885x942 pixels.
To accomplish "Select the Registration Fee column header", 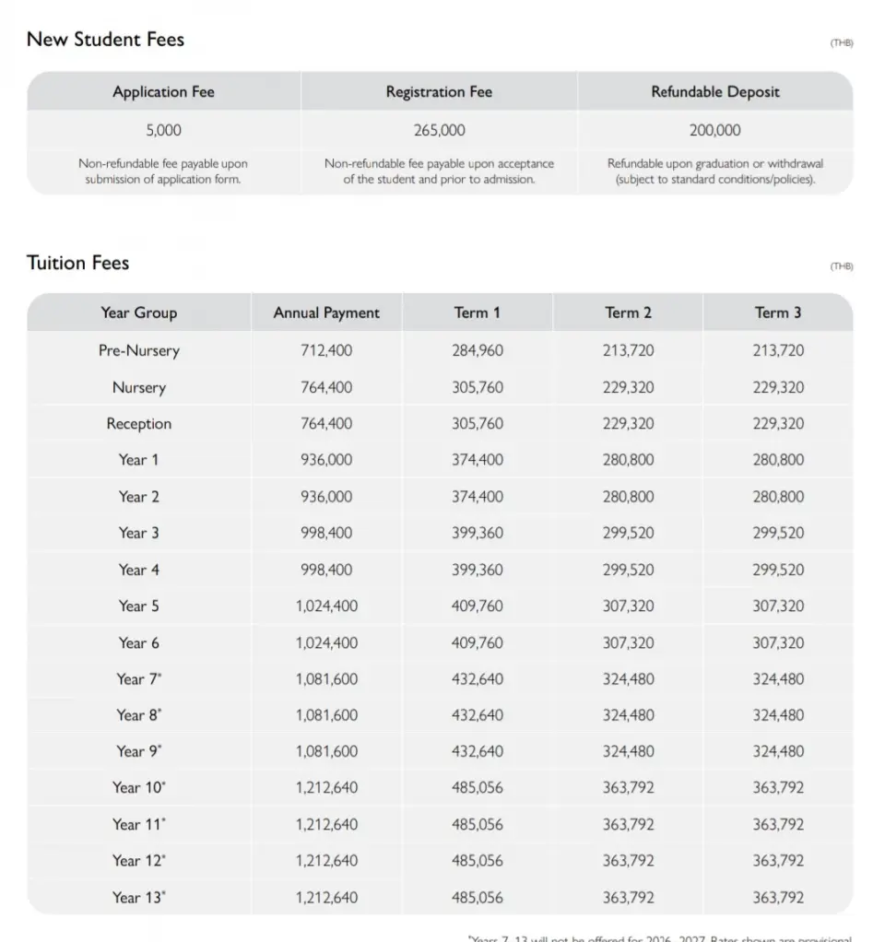I will tap(439, 92).
